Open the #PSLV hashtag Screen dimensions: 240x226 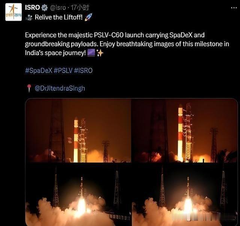(63, 71)
